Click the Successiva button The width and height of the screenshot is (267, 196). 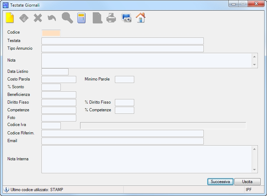[x=220, y=182]
